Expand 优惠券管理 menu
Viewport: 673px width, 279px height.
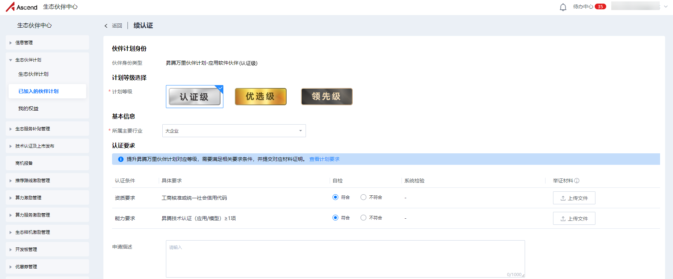[x=47, y=266]
